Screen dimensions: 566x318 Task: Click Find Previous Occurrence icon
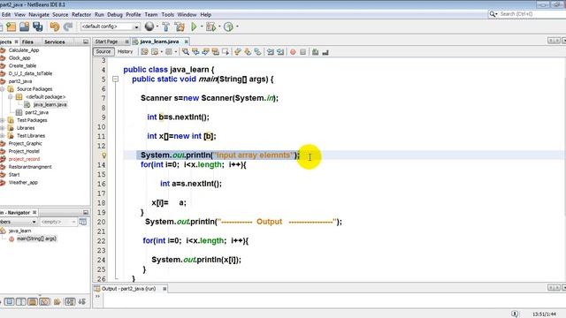tap(195, 52)
